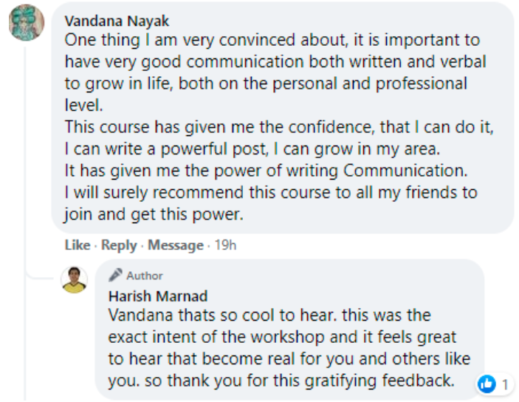Screen dimensions: 519x402
Task: Click the blue thumbs-up reaction icon
Action: (x=487, y=384)
